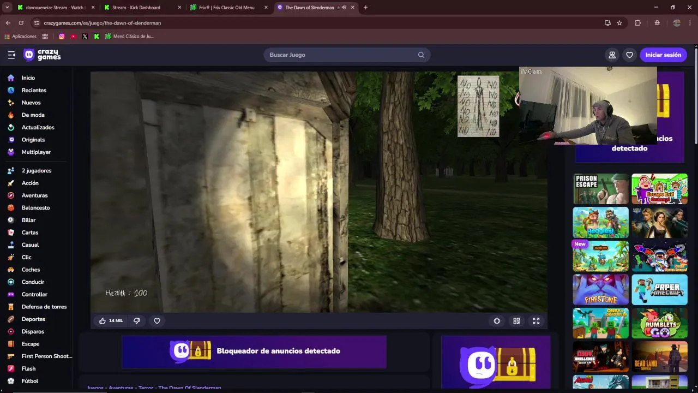Reload the page in Chrome
Viewport: 698px width, 393px height.
(x=21, y=23)
